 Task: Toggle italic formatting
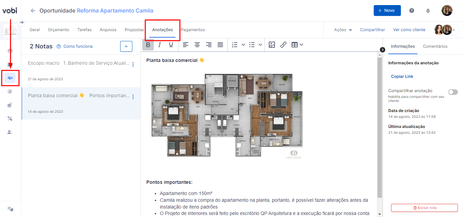tap(160, 45)
